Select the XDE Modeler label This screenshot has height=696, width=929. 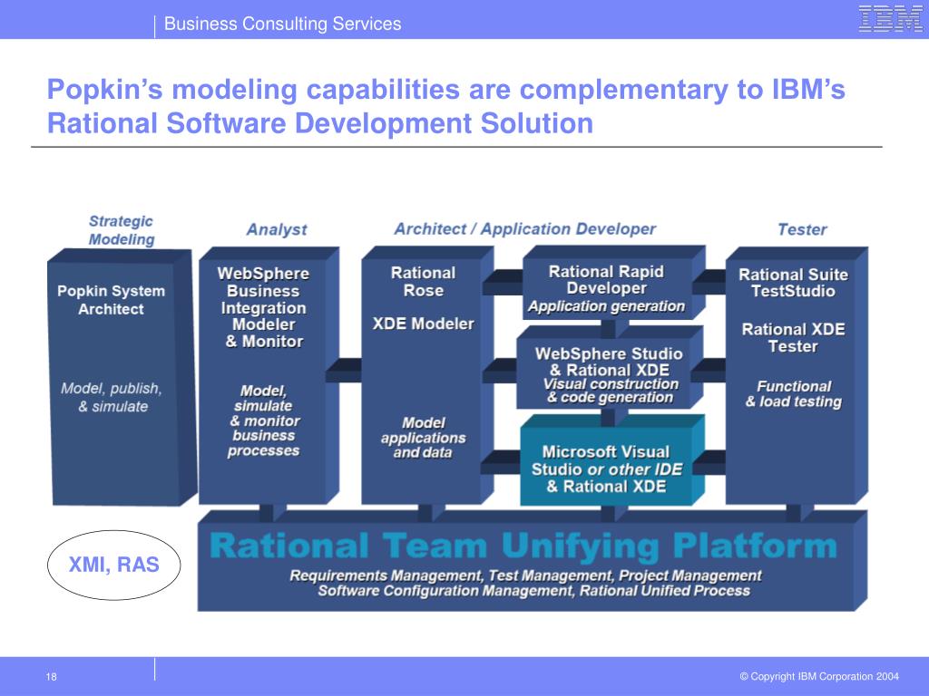click(423, 324)
